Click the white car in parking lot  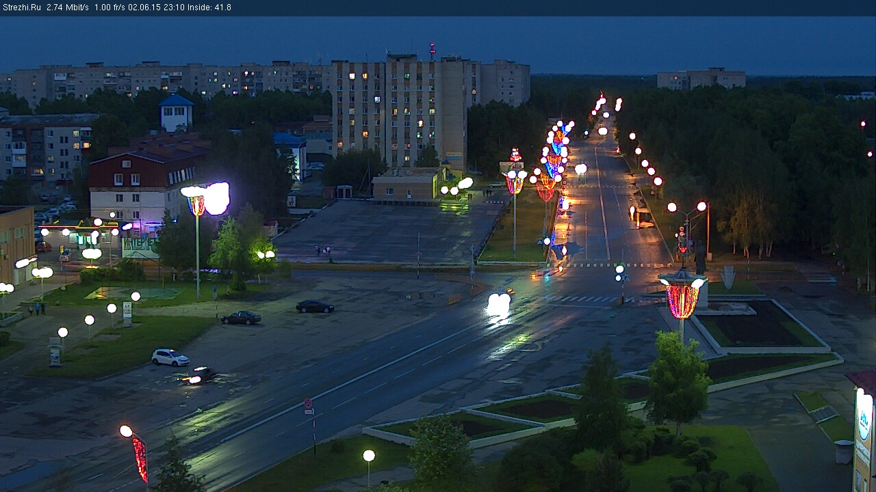point(170,357)
